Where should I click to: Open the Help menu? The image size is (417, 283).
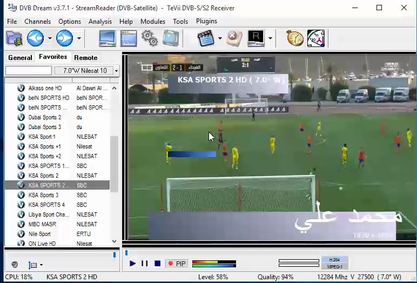tap(126, 21)
